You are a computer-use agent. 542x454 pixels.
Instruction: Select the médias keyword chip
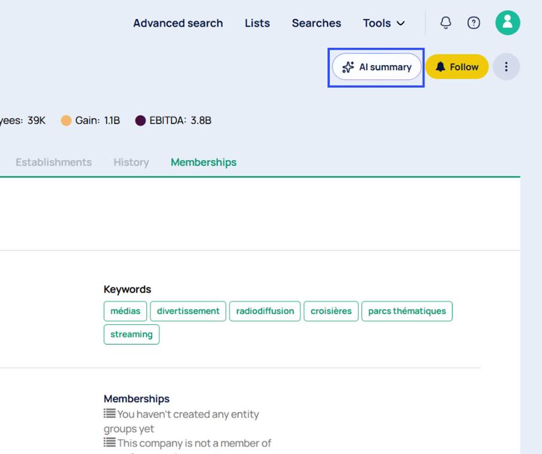(125, 311)
